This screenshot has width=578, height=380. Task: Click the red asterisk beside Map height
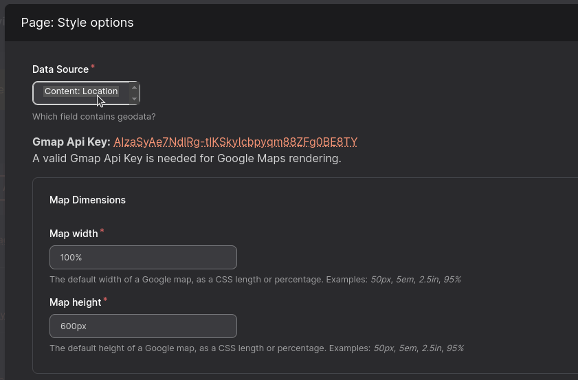(x=106, y=300)
